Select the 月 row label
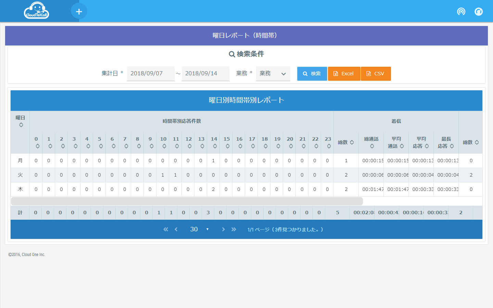493x308 pixels. (x=20, y=161)
